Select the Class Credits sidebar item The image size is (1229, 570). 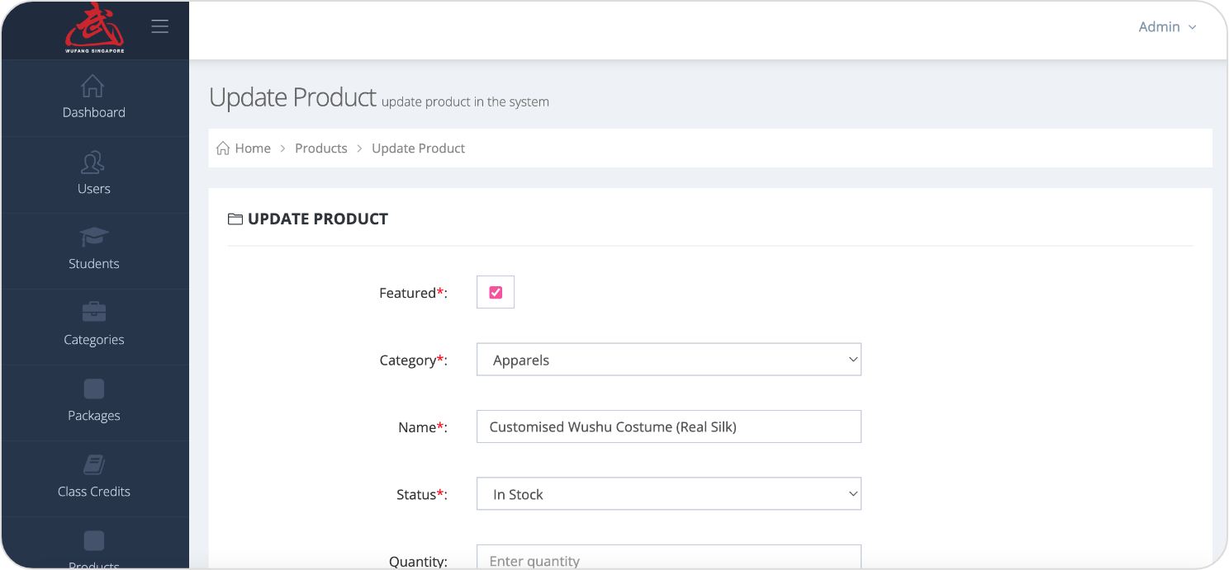coord(94,478)
